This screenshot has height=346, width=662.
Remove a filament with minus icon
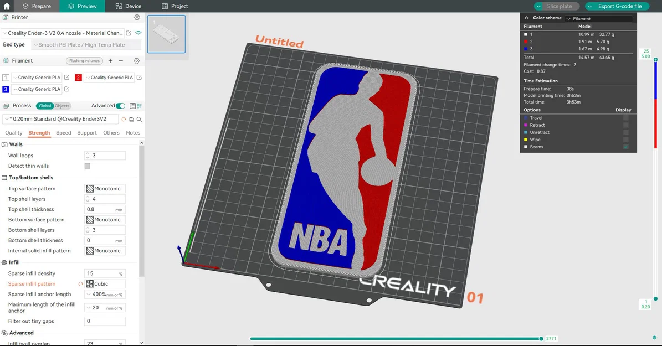(121, 61)
